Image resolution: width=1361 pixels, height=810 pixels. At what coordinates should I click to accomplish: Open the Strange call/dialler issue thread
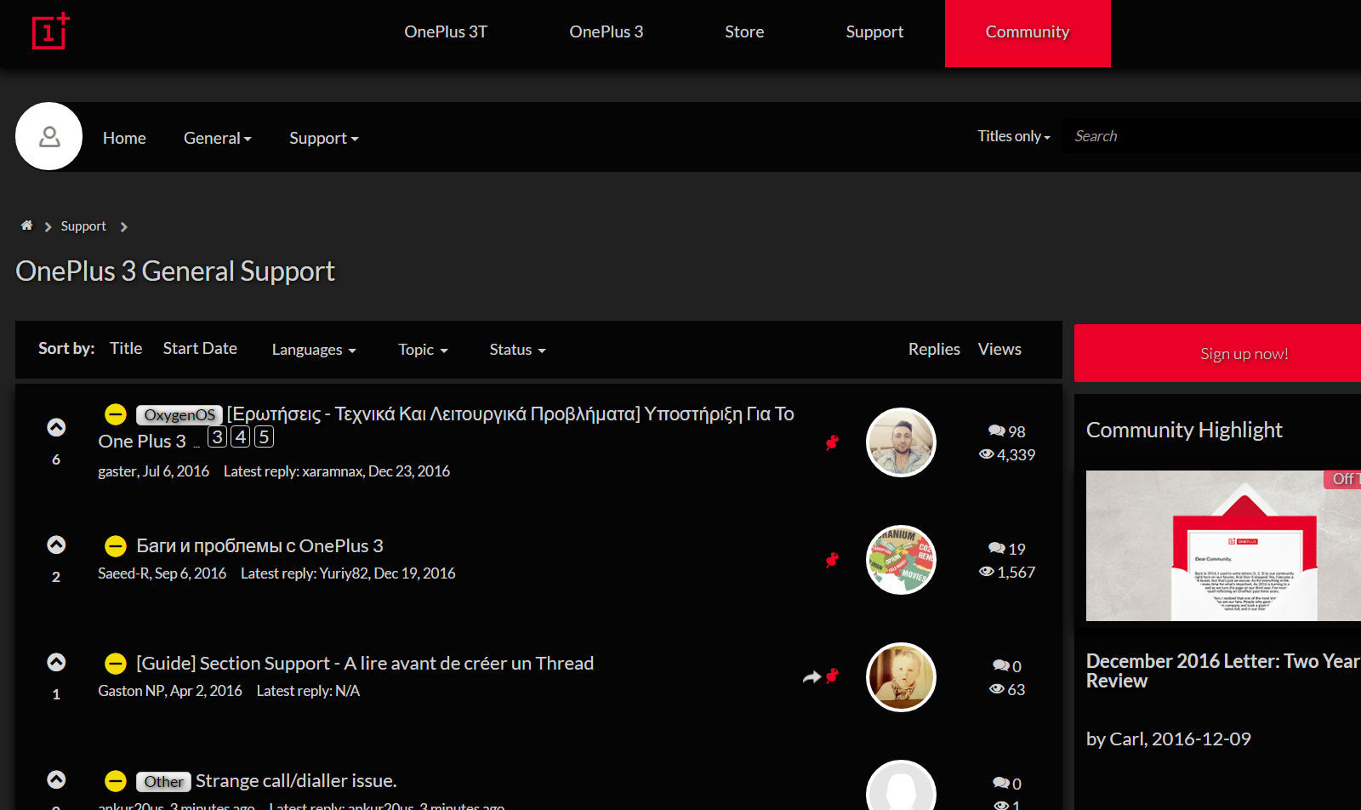(x=296, y=781)
